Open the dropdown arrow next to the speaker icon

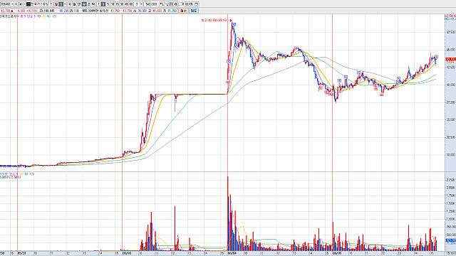point(24,4)
